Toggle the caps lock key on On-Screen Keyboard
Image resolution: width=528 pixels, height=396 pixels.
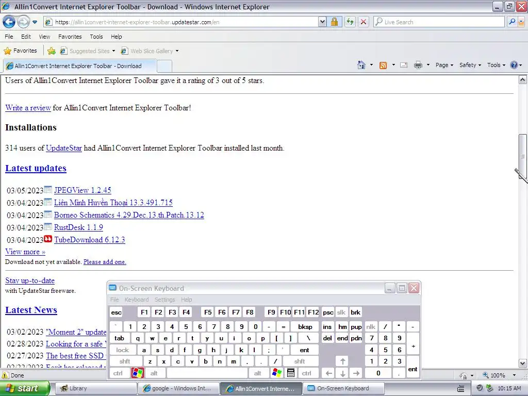123,350
